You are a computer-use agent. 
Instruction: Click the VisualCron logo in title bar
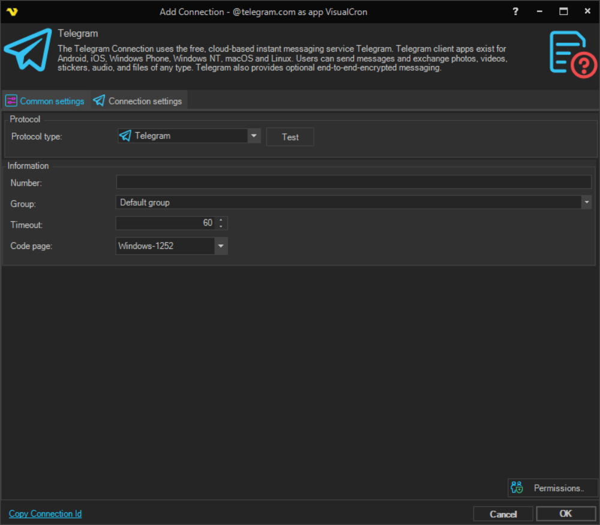[x=12, y=11]
